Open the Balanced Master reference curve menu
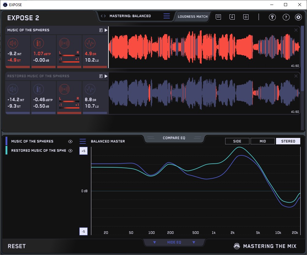Viewport: 307px width, 255px height. point(83,142)
